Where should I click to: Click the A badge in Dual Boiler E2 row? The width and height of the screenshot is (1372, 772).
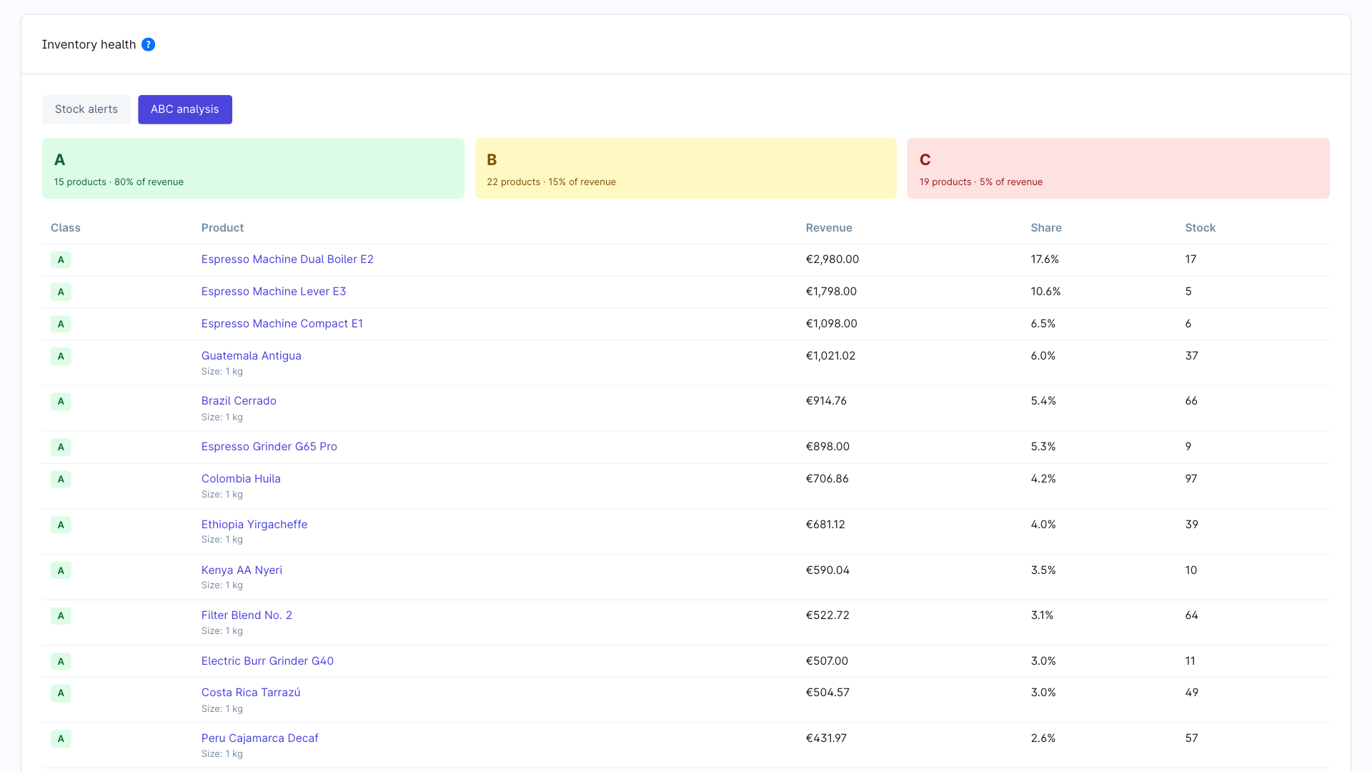61,260
